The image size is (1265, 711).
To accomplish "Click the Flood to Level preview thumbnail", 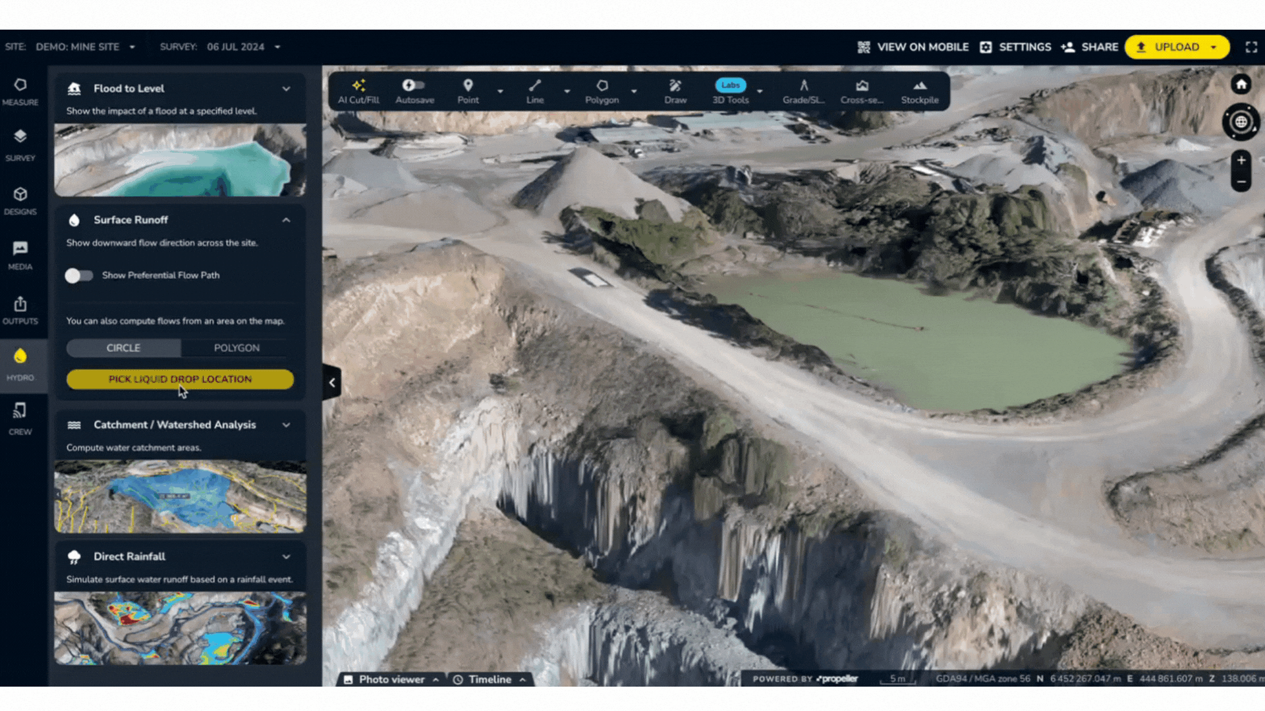I will point(180,160).
